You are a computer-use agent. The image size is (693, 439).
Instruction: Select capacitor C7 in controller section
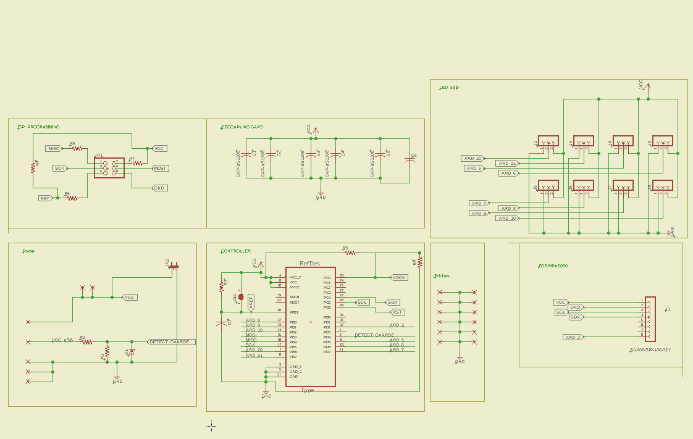(x=221, y=324)
